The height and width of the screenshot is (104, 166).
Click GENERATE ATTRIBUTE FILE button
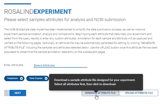(x=100, y=93)
